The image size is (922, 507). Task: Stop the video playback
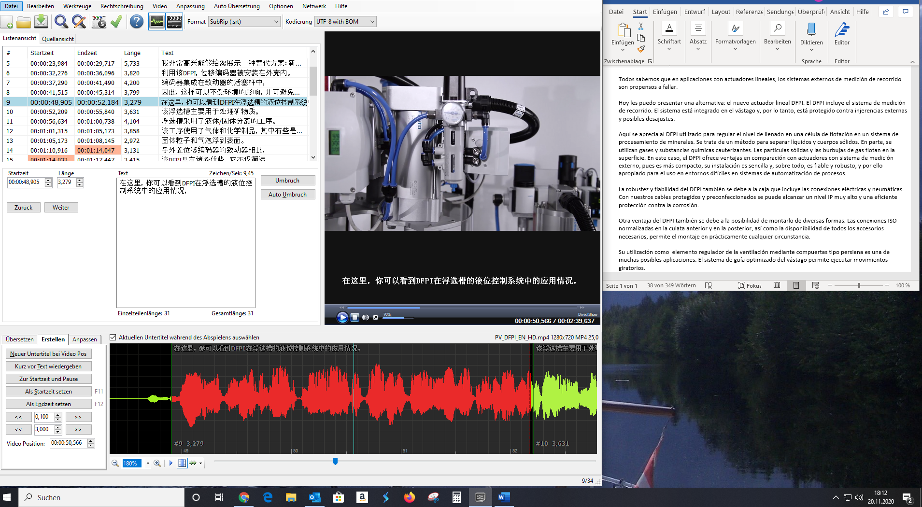tap(355, 317)
